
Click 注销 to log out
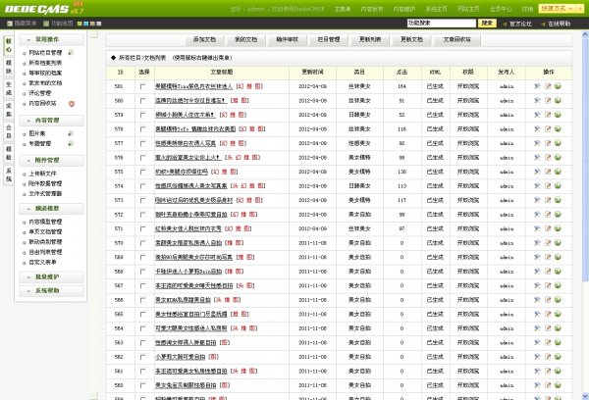(x=528, y=9)
